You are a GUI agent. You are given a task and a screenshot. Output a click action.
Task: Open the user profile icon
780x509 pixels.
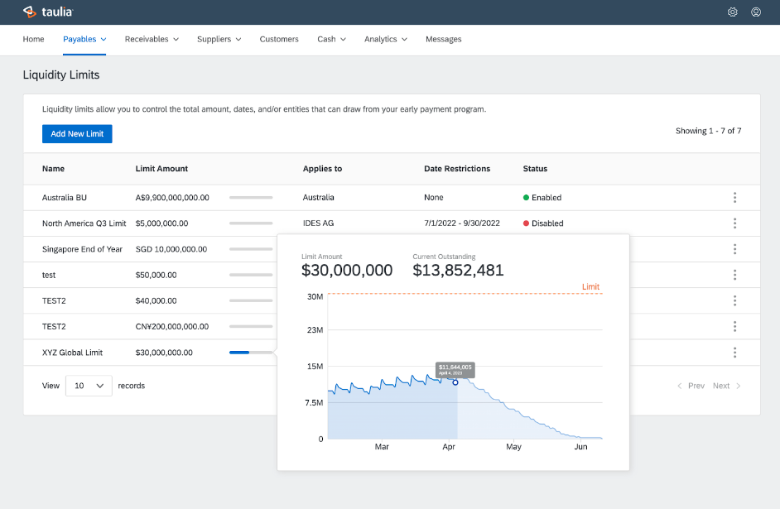[756, 12]
